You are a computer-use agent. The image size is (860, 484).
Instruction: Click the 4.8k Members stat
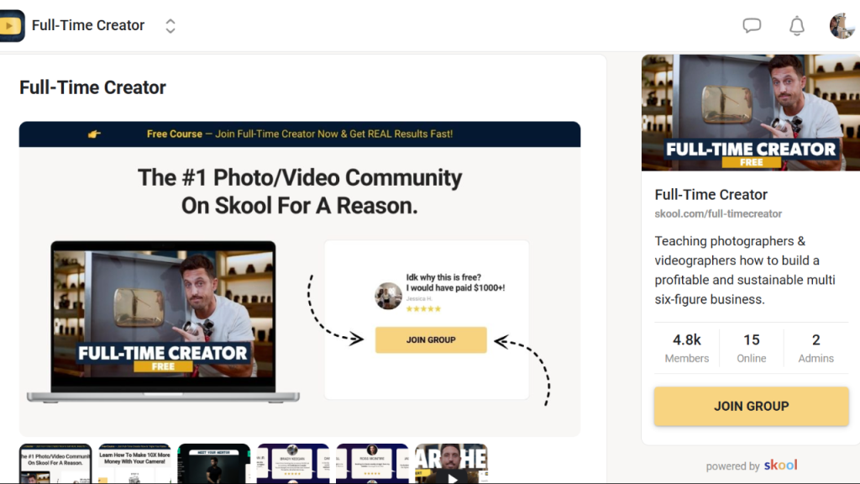coord(687,348)
